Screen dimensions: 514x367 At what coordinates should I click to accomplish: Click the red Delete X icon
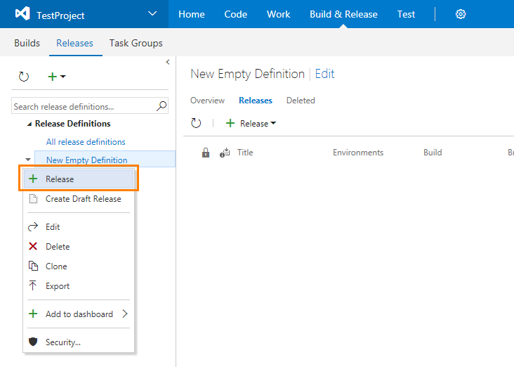33,247
